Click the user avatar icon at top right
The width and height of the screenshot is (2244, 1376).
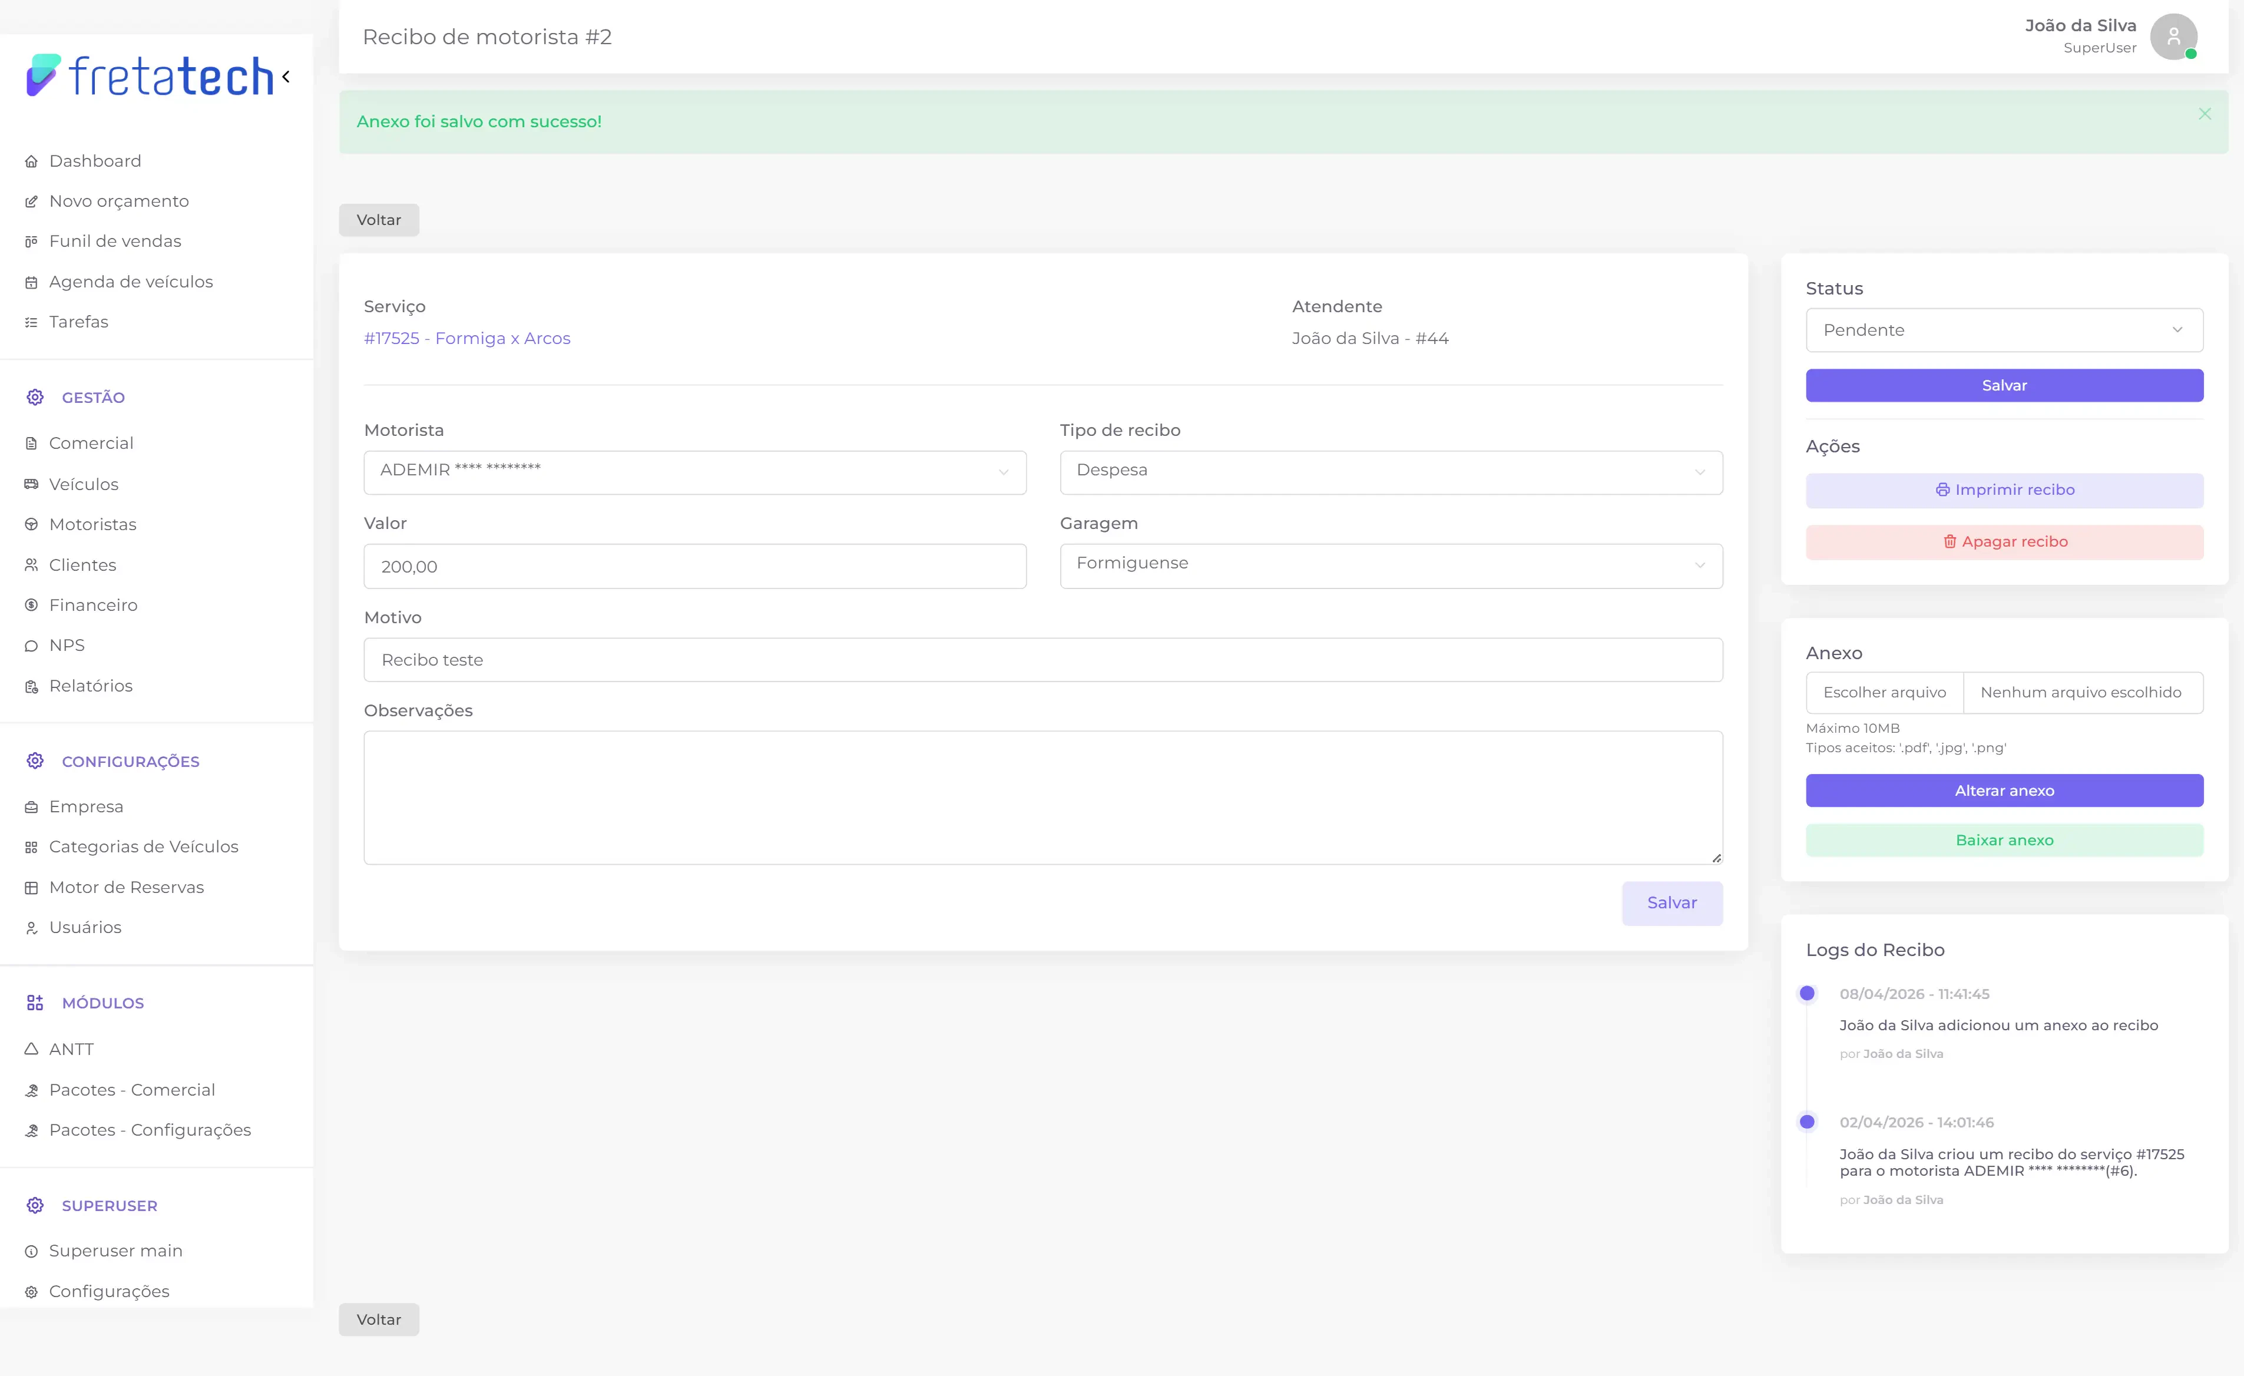pos(2174,37)
